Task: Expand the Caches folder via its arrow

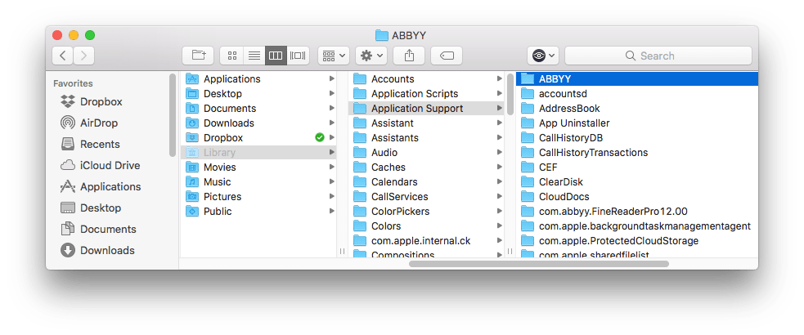Action: 500,167
